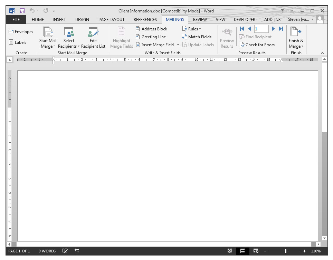The height and width of the screenshot is (260, 333).
Task: Open the REFERENCES tab
Action: (145, 20)
